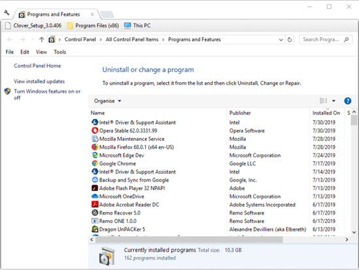Open the Clover_Setup_3.0.406 bookmark
Image resolution: width=359 pixels, height=270 pixels.
(33, 25)
